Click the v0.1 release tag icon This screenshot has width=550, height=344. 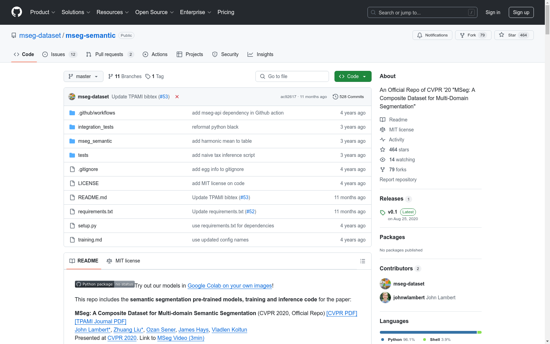point(383,213)
